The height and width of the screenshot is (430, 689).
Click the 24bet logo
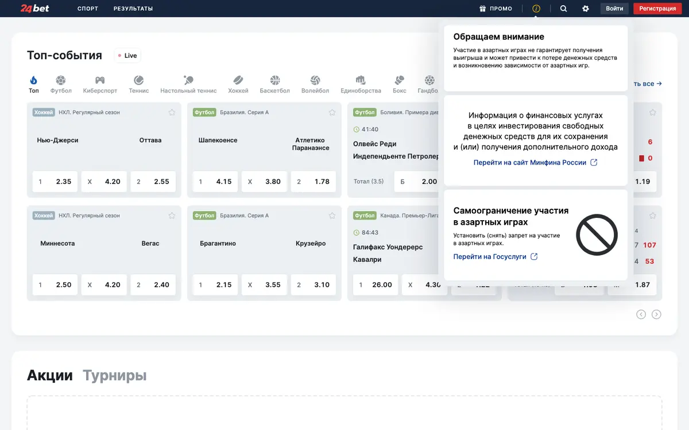point(34,9)
